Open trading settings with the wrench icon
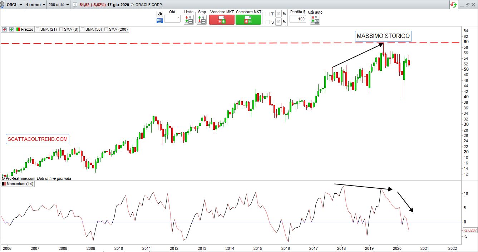 click(160, 14)
